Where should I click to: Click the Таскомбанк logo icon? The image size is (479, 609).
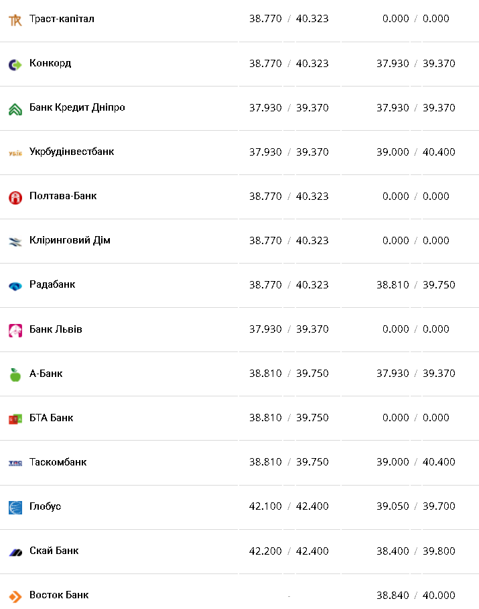point(15,463)
